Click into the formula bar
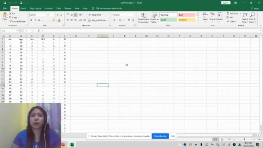The height and width of the screenshot is (148, 263). pos(151,30)
